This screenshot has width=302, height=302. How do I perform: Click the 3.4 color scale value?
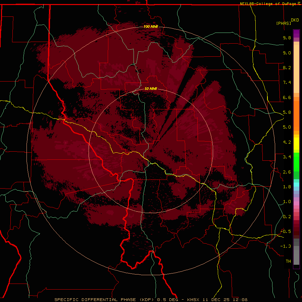[x=287, y=157]
